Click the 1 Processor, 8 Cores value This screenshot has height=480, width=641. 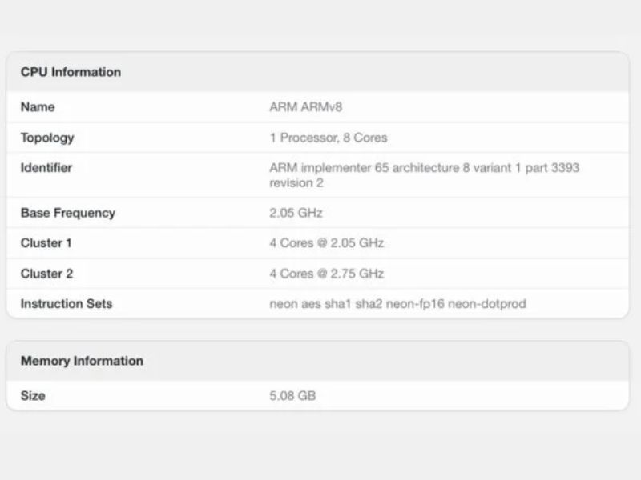click(x=328, y=137)
